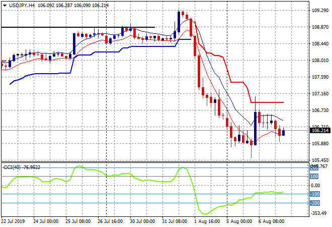The width and height of the screenshot is (332, 227).
Task: Click the CCI 100 level label
Action: click(314, 177)
